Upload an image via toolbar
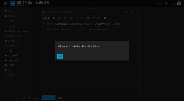 click(88, 18)
